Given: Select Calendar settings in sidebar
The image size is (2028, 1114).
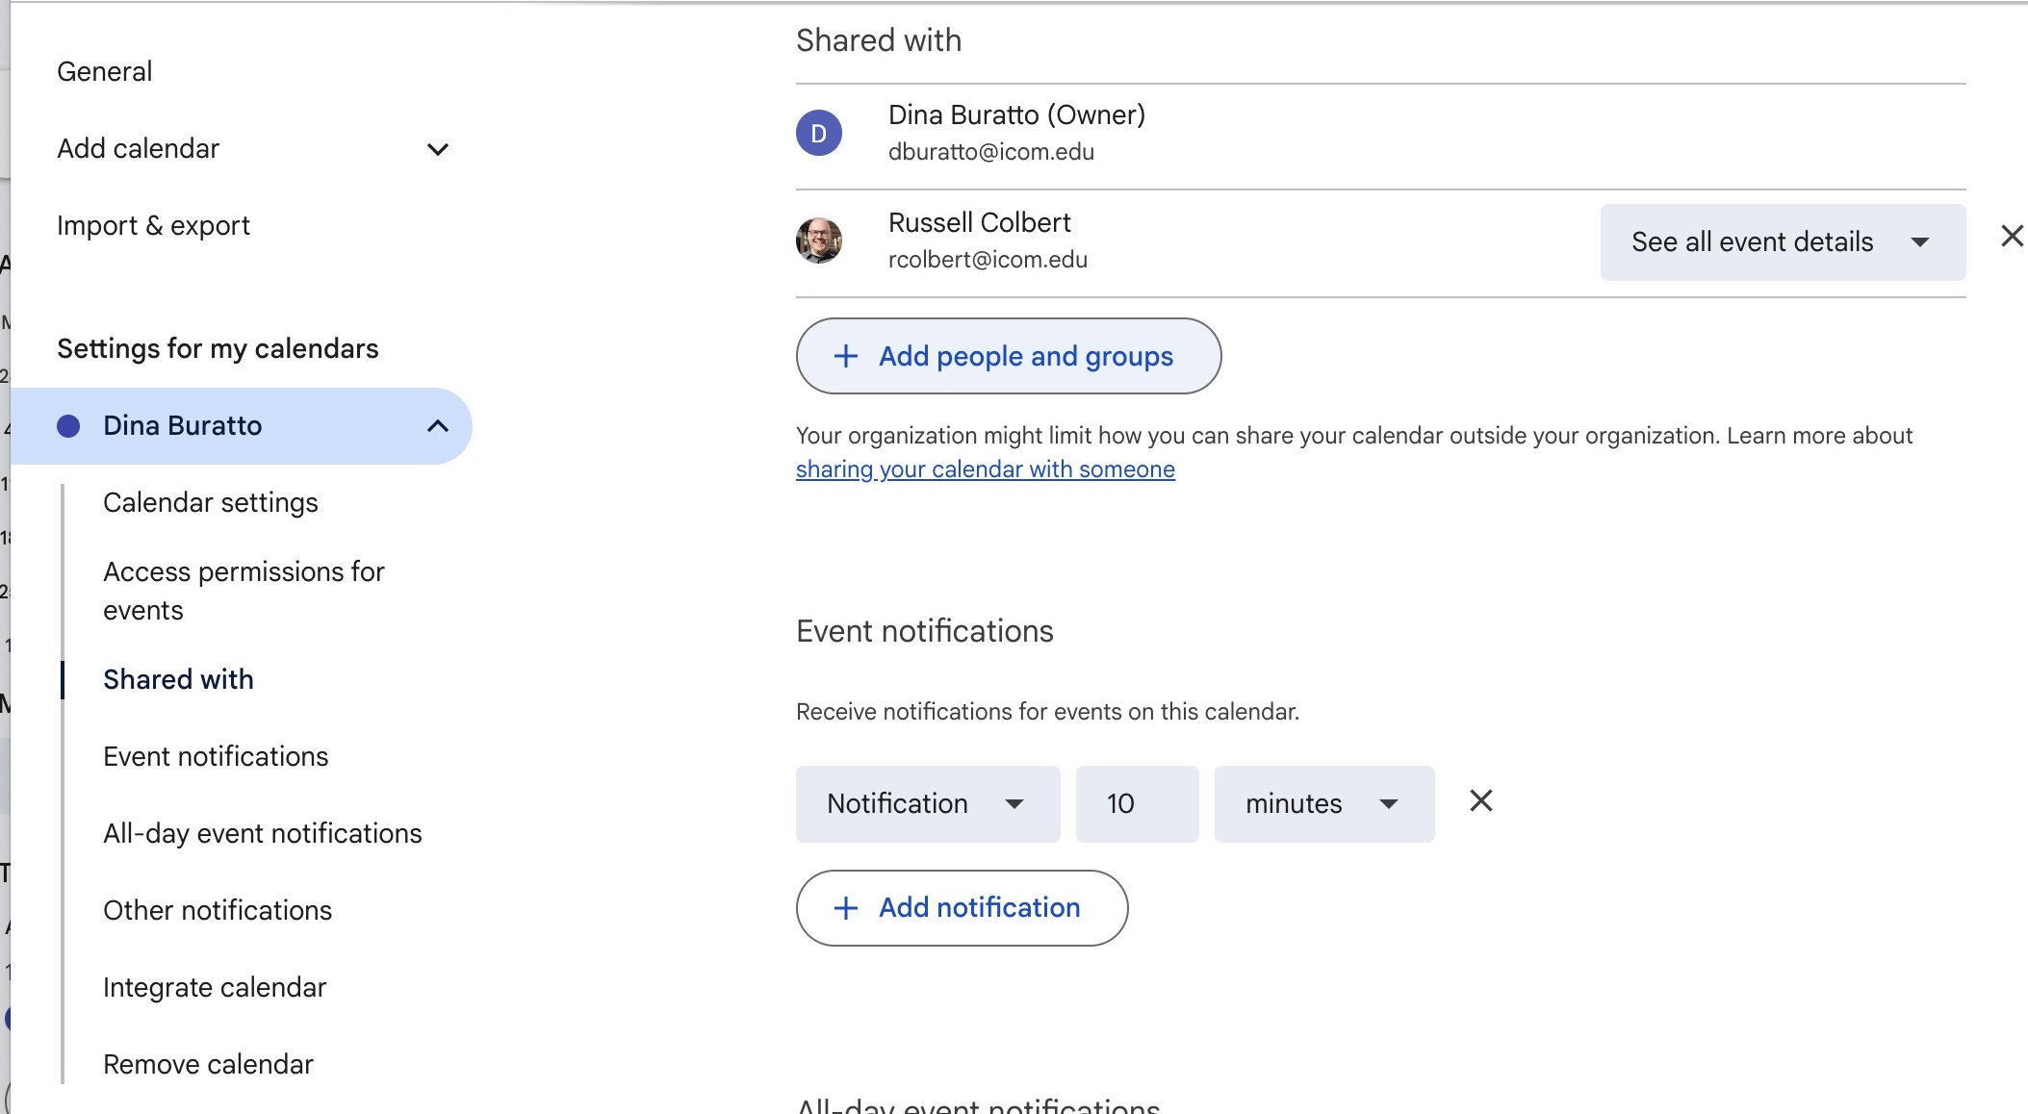Looking at the screenshot, I should [210, 503].
